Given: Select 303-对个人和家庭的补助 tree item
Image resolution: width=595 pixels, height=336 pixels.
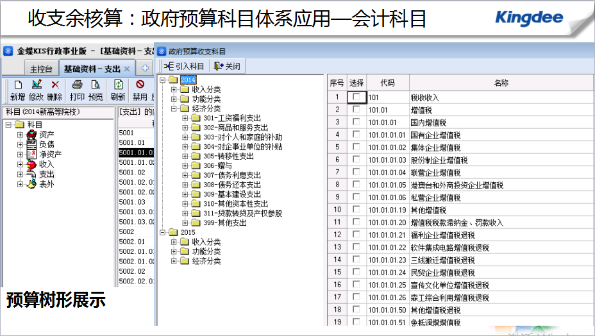Looking at the screenshot, I should pos(243,137).
